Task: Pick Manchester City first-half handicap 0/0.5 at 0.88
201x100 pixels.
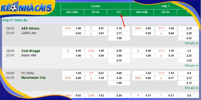Action: click(143, 78)
